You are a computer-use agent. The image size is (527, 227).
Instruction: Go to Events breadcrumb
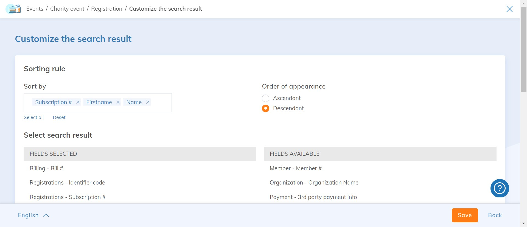pyautogui.click(x=35, y=9)
